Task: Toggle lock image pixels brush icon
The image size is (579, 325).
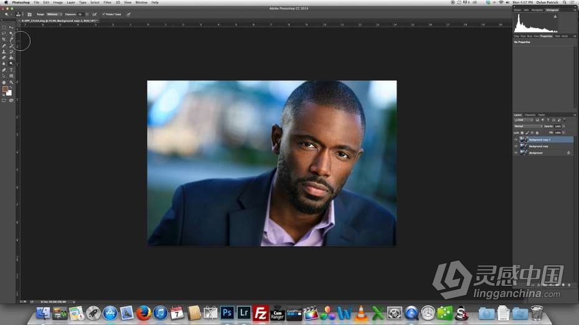Action: [527, 132]
